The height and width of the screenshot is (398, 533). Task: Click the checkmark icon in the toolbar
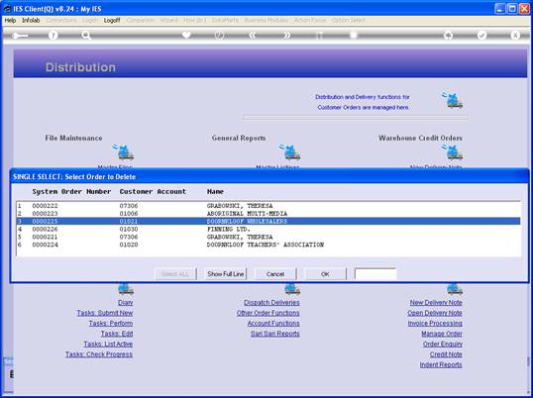481,35
